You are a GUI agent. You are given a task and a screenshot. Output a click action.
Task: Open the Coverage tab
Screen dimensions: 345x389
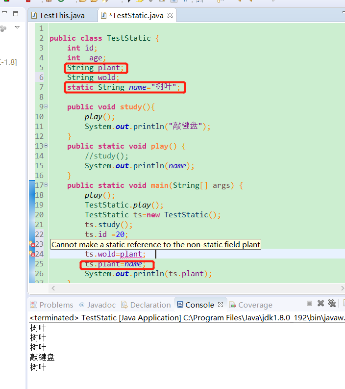click(251, 305)
